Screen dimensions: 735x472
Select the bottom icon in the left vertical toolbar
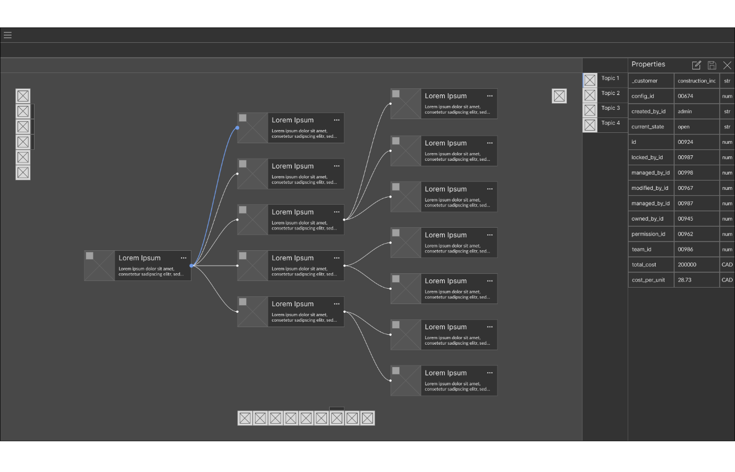23,173
